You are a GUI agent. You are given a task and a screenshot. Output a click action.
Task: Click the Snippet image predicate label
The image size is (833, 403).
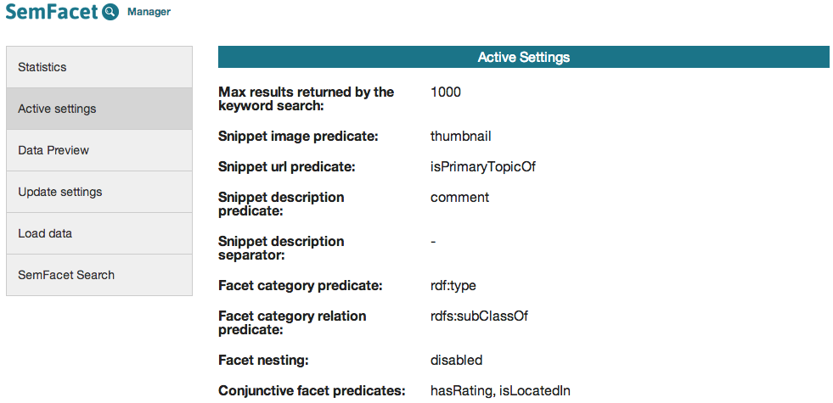point(297,136)
